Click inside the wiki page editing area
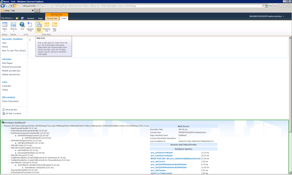The image size is (292, 175). [158, 47]
